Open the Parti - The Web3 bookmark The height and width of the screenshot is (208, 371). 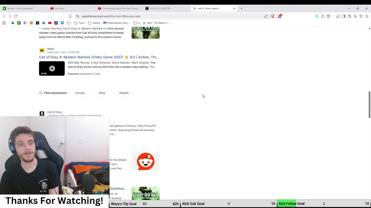point(156,23)
